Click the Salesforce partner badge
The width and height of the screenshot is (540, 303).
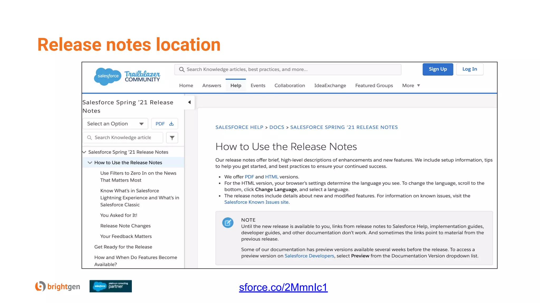tap(110, 286)
